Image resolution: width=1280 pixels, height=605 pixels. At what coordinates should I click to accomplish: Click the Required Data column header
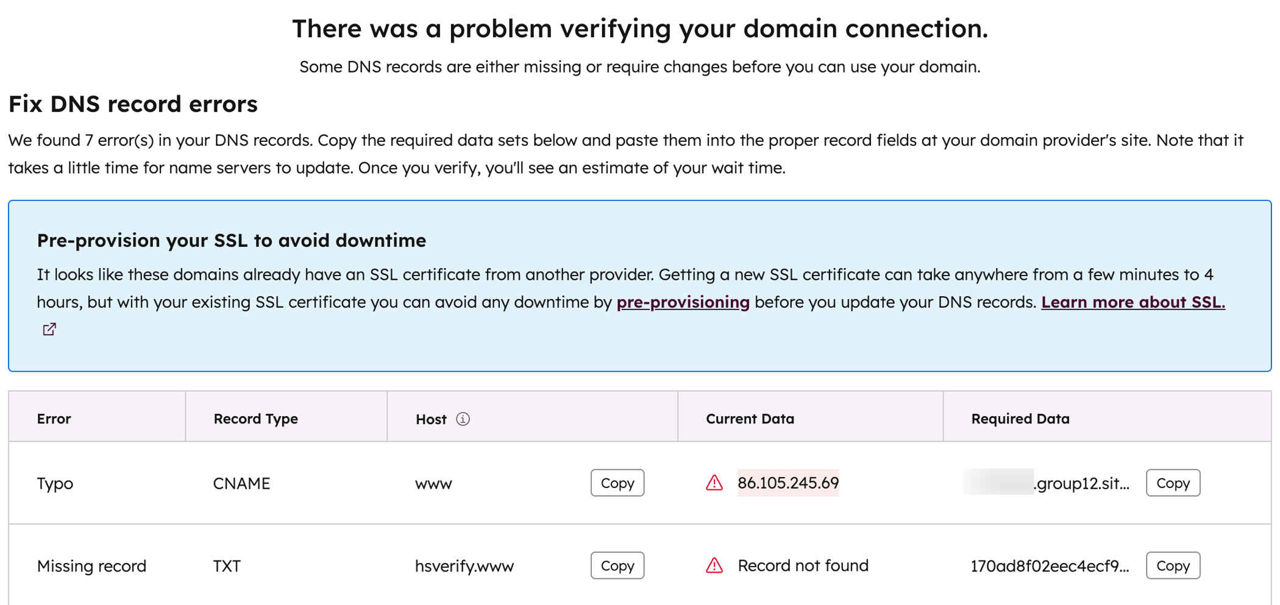(x=1020, y=419)
